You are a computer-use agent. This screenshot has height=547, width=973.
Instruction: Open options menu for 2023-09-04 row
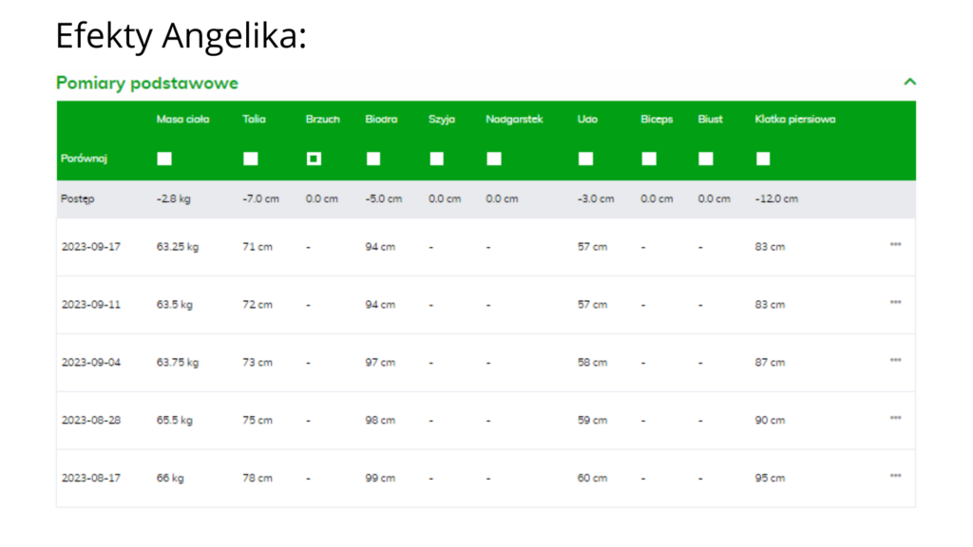point(895,361)
